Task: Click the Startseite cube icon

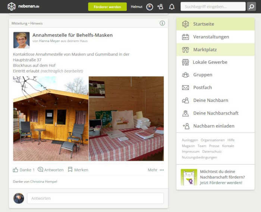Action: point(185,24)
